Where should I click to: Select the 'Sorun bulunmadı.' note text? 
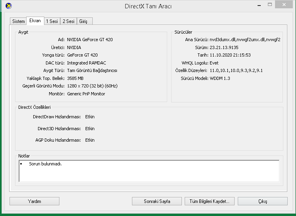point(45,164)
